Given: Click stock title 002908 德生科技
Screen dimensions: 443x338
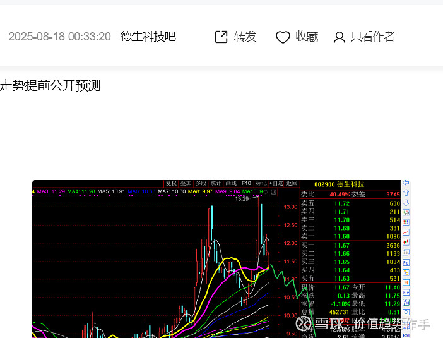Looking at the screenshot, I should (x=339, y=184).
